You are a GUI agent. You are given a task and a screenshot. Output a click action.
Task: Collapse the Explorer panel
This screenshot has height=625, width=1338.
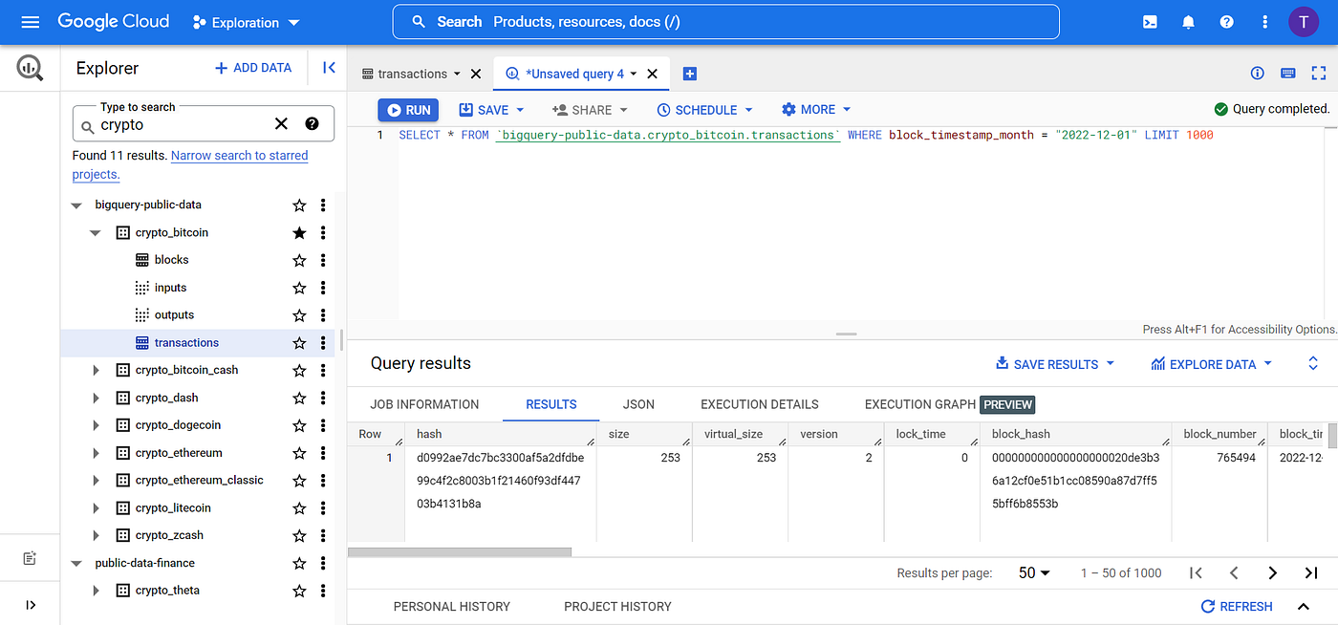point(329,68)
